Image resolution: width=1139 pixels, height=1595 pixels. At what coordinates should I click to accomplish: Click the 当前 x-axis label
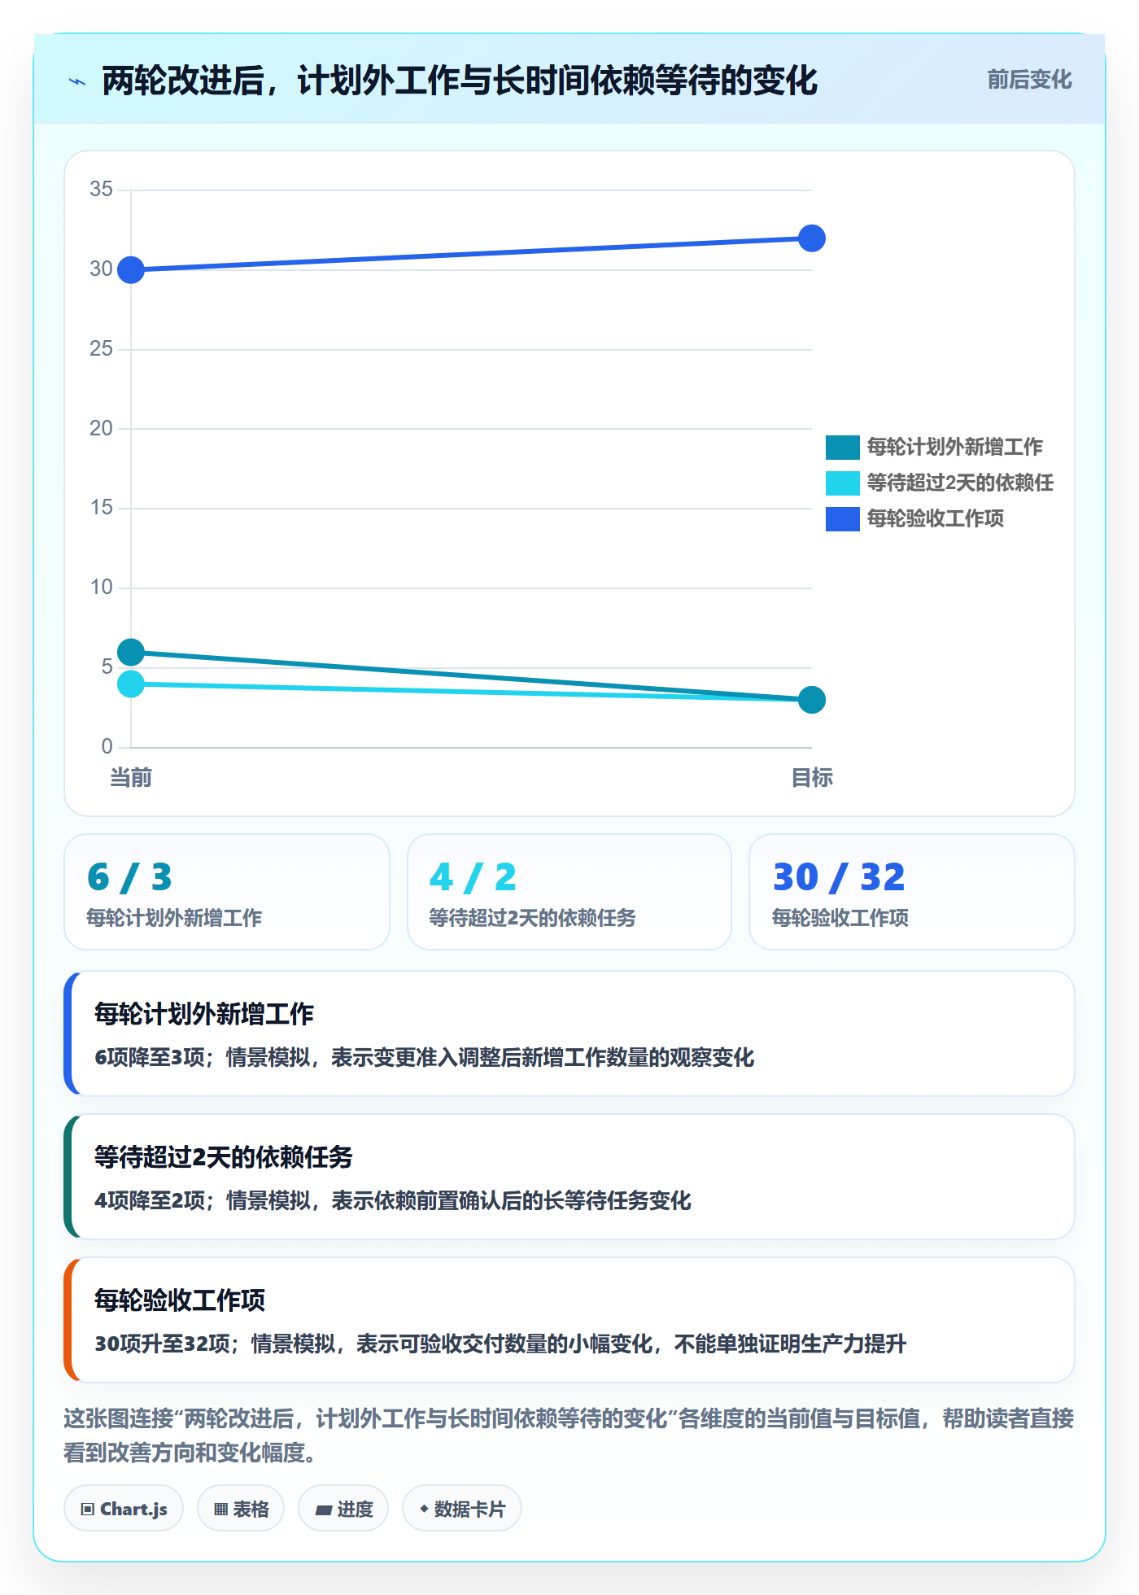pos(131,778)
